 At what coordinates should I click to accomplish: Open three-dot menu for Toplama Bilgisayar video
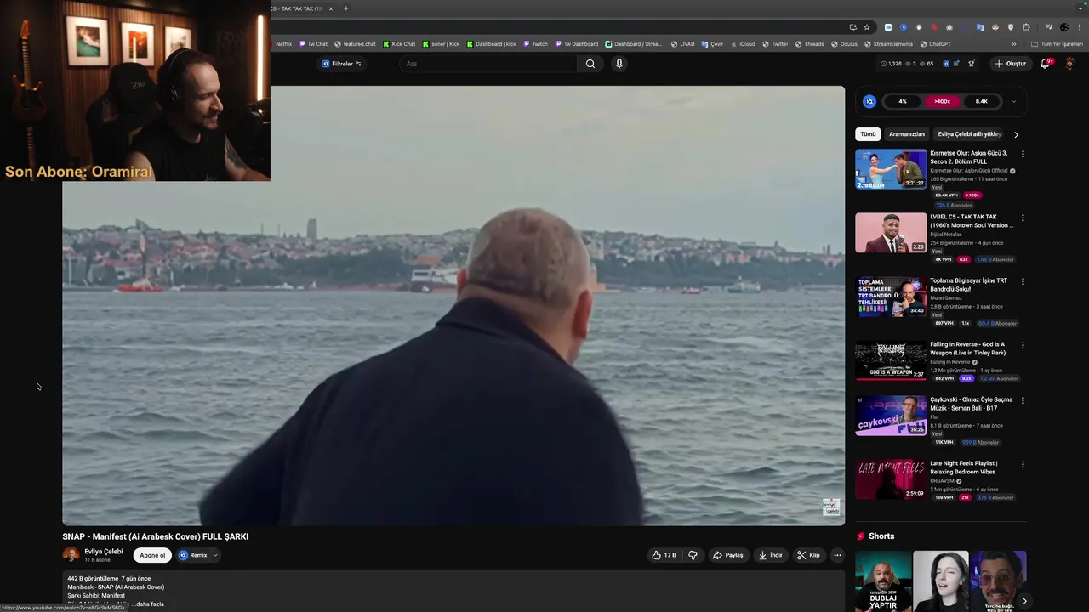pyautogui.click(x=1023, y=281)
